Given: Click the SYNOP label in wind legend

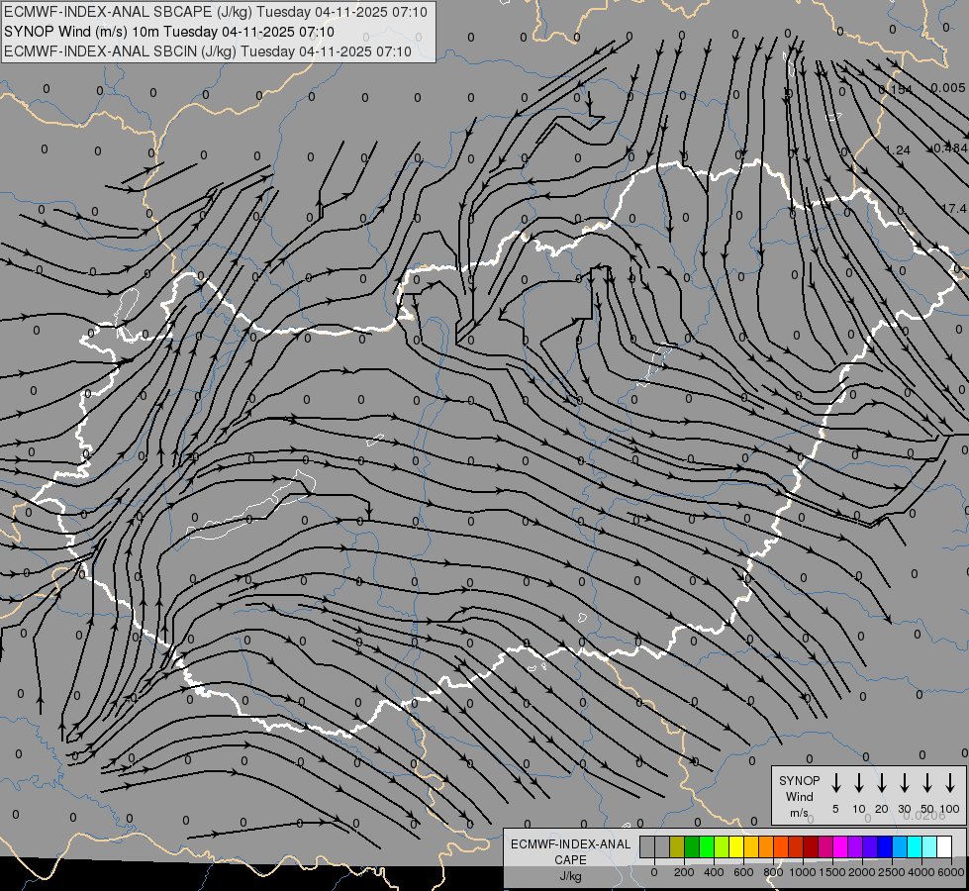Looking at the screenshot, I should point(799,780).
